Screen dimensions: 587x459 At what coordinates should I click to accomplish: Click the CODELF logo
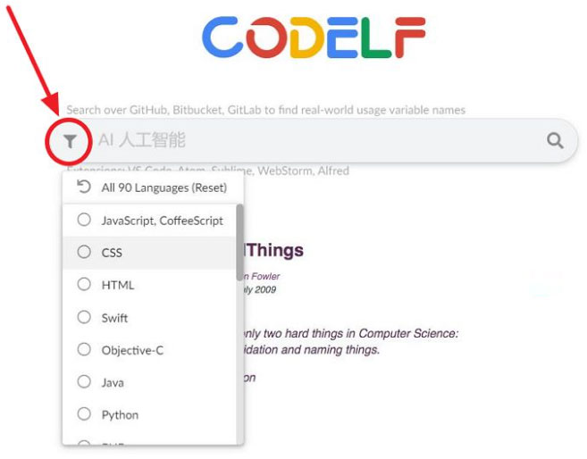(x=313, y=38)
